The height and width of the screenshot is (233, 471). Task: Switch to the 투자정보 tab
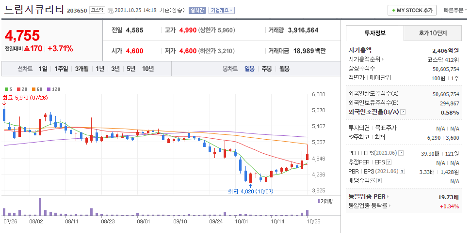[x=375, y=33]
